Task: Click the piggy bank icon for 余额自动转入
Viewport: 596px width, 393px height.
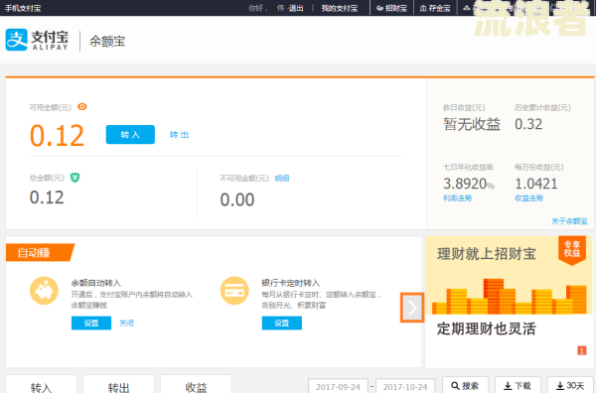Action: (x=44, y=291)
